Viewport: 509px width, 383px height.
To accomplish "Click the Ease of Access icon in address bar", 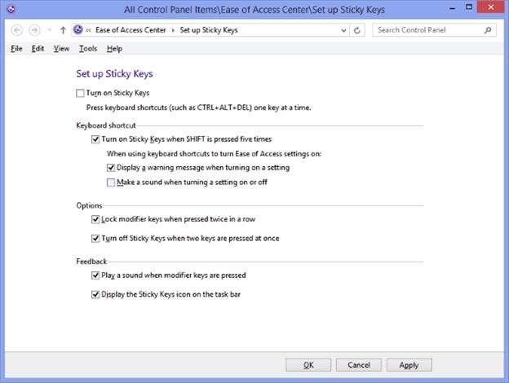I will click(77, 30).
